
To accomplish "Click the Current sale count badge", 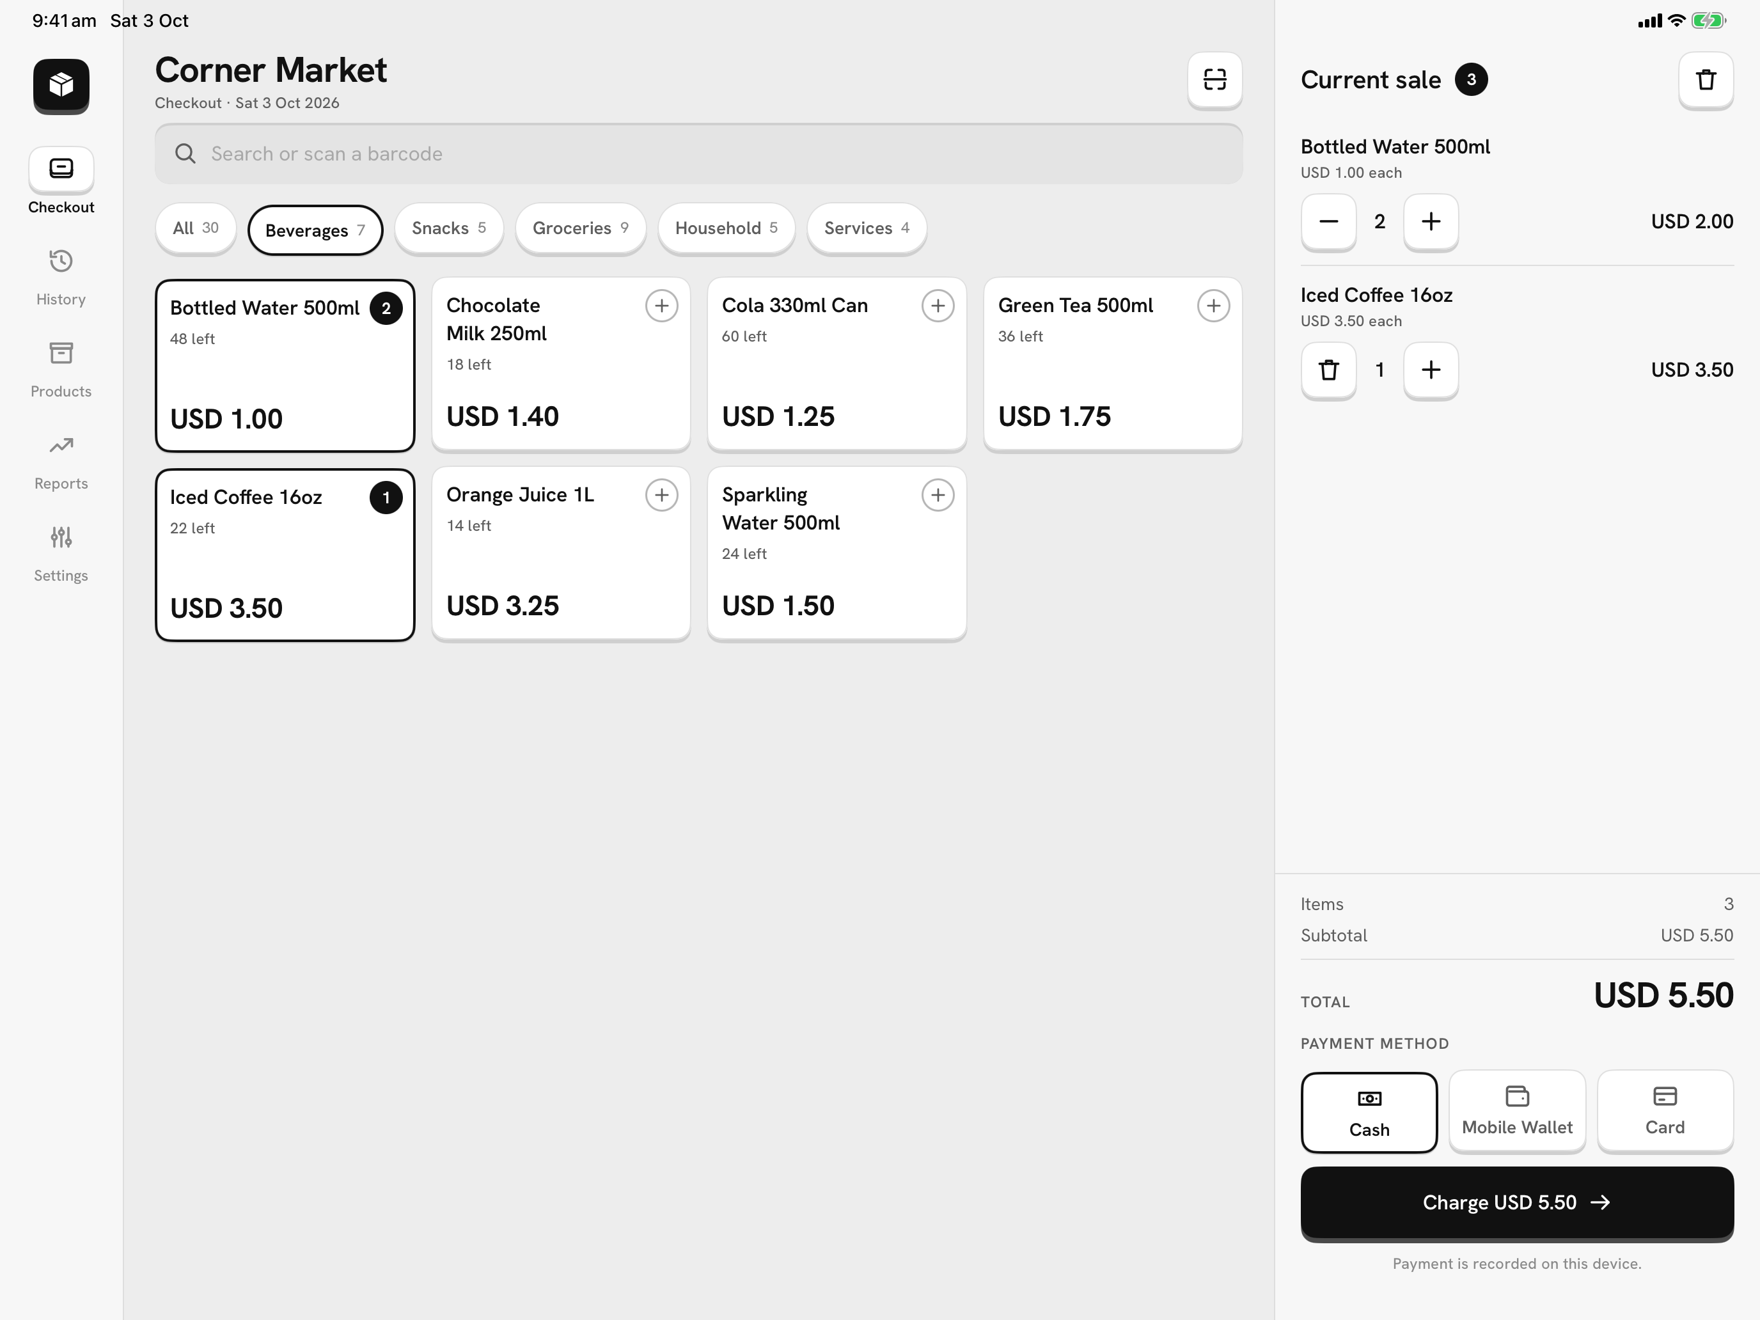I will coord(1471,79).
